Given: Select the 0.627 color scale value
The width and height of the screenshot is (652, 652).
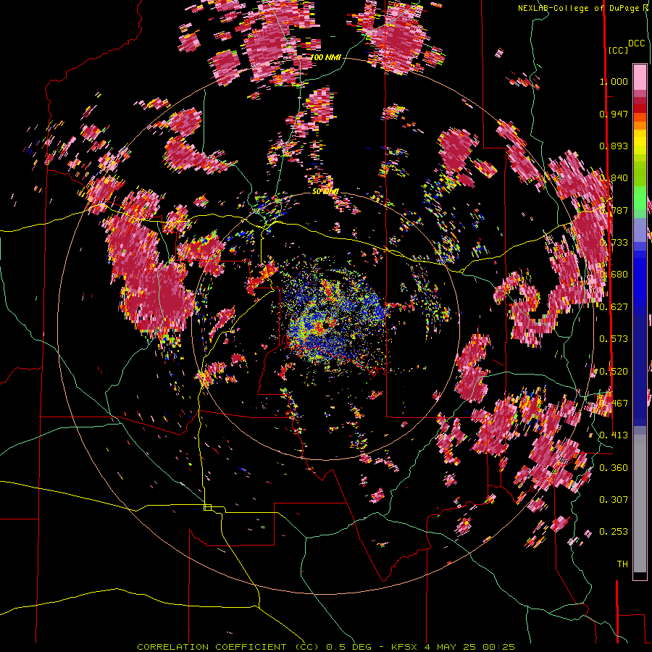Looking at the screenshot, I should [614, 307].
